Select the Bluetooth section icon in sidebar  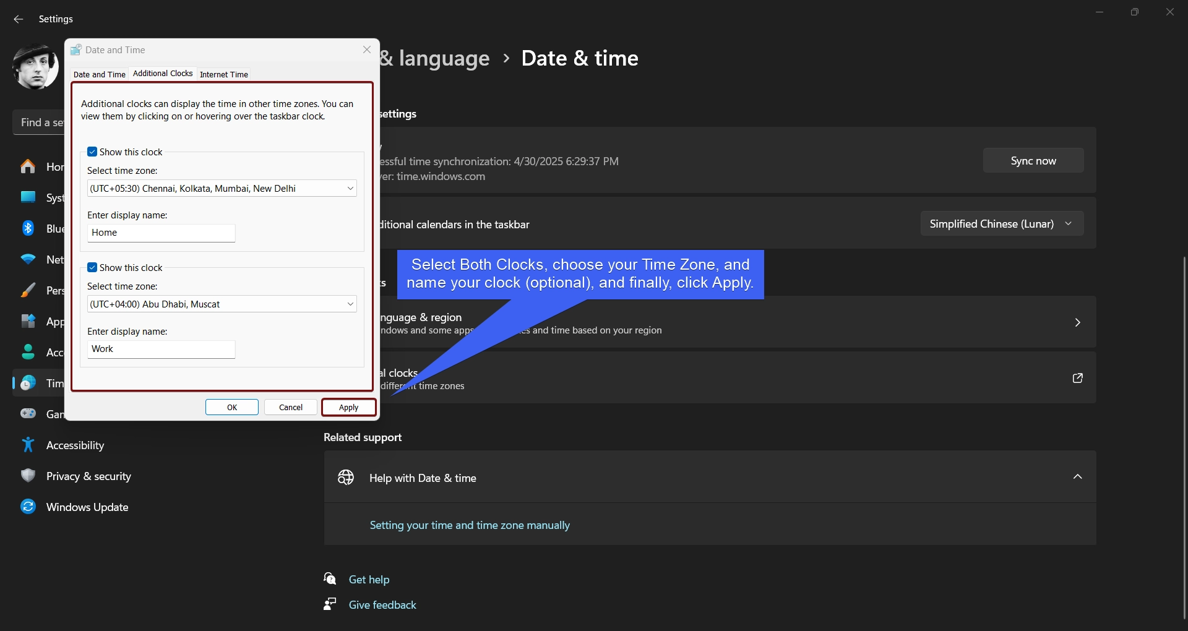point(28,228)
